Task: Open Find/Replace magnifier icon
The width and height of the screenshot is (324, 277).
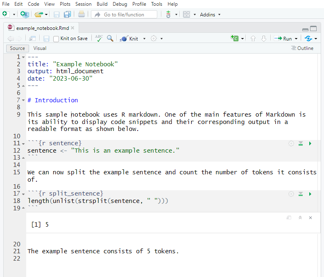Action: tap(110, 38)
